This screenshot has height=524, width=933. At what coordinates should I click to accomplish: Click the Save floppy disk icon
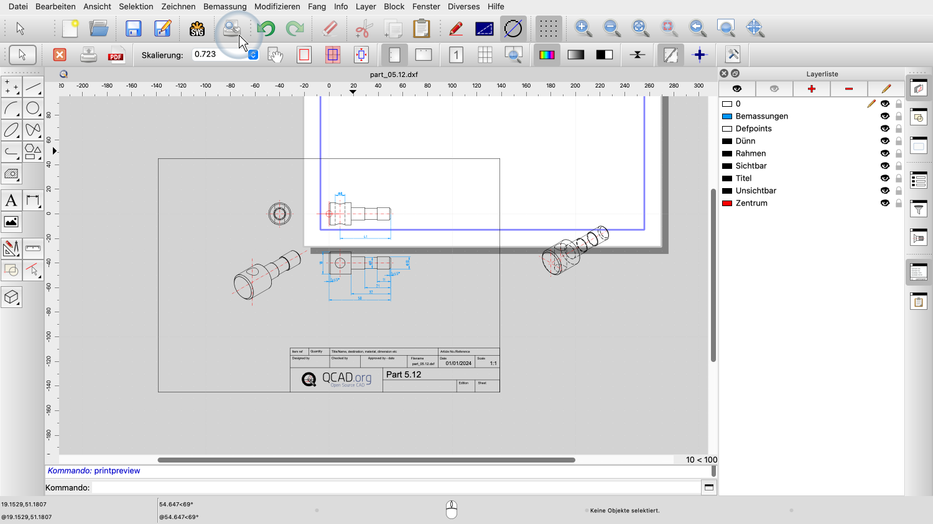(x=133, y=29)
